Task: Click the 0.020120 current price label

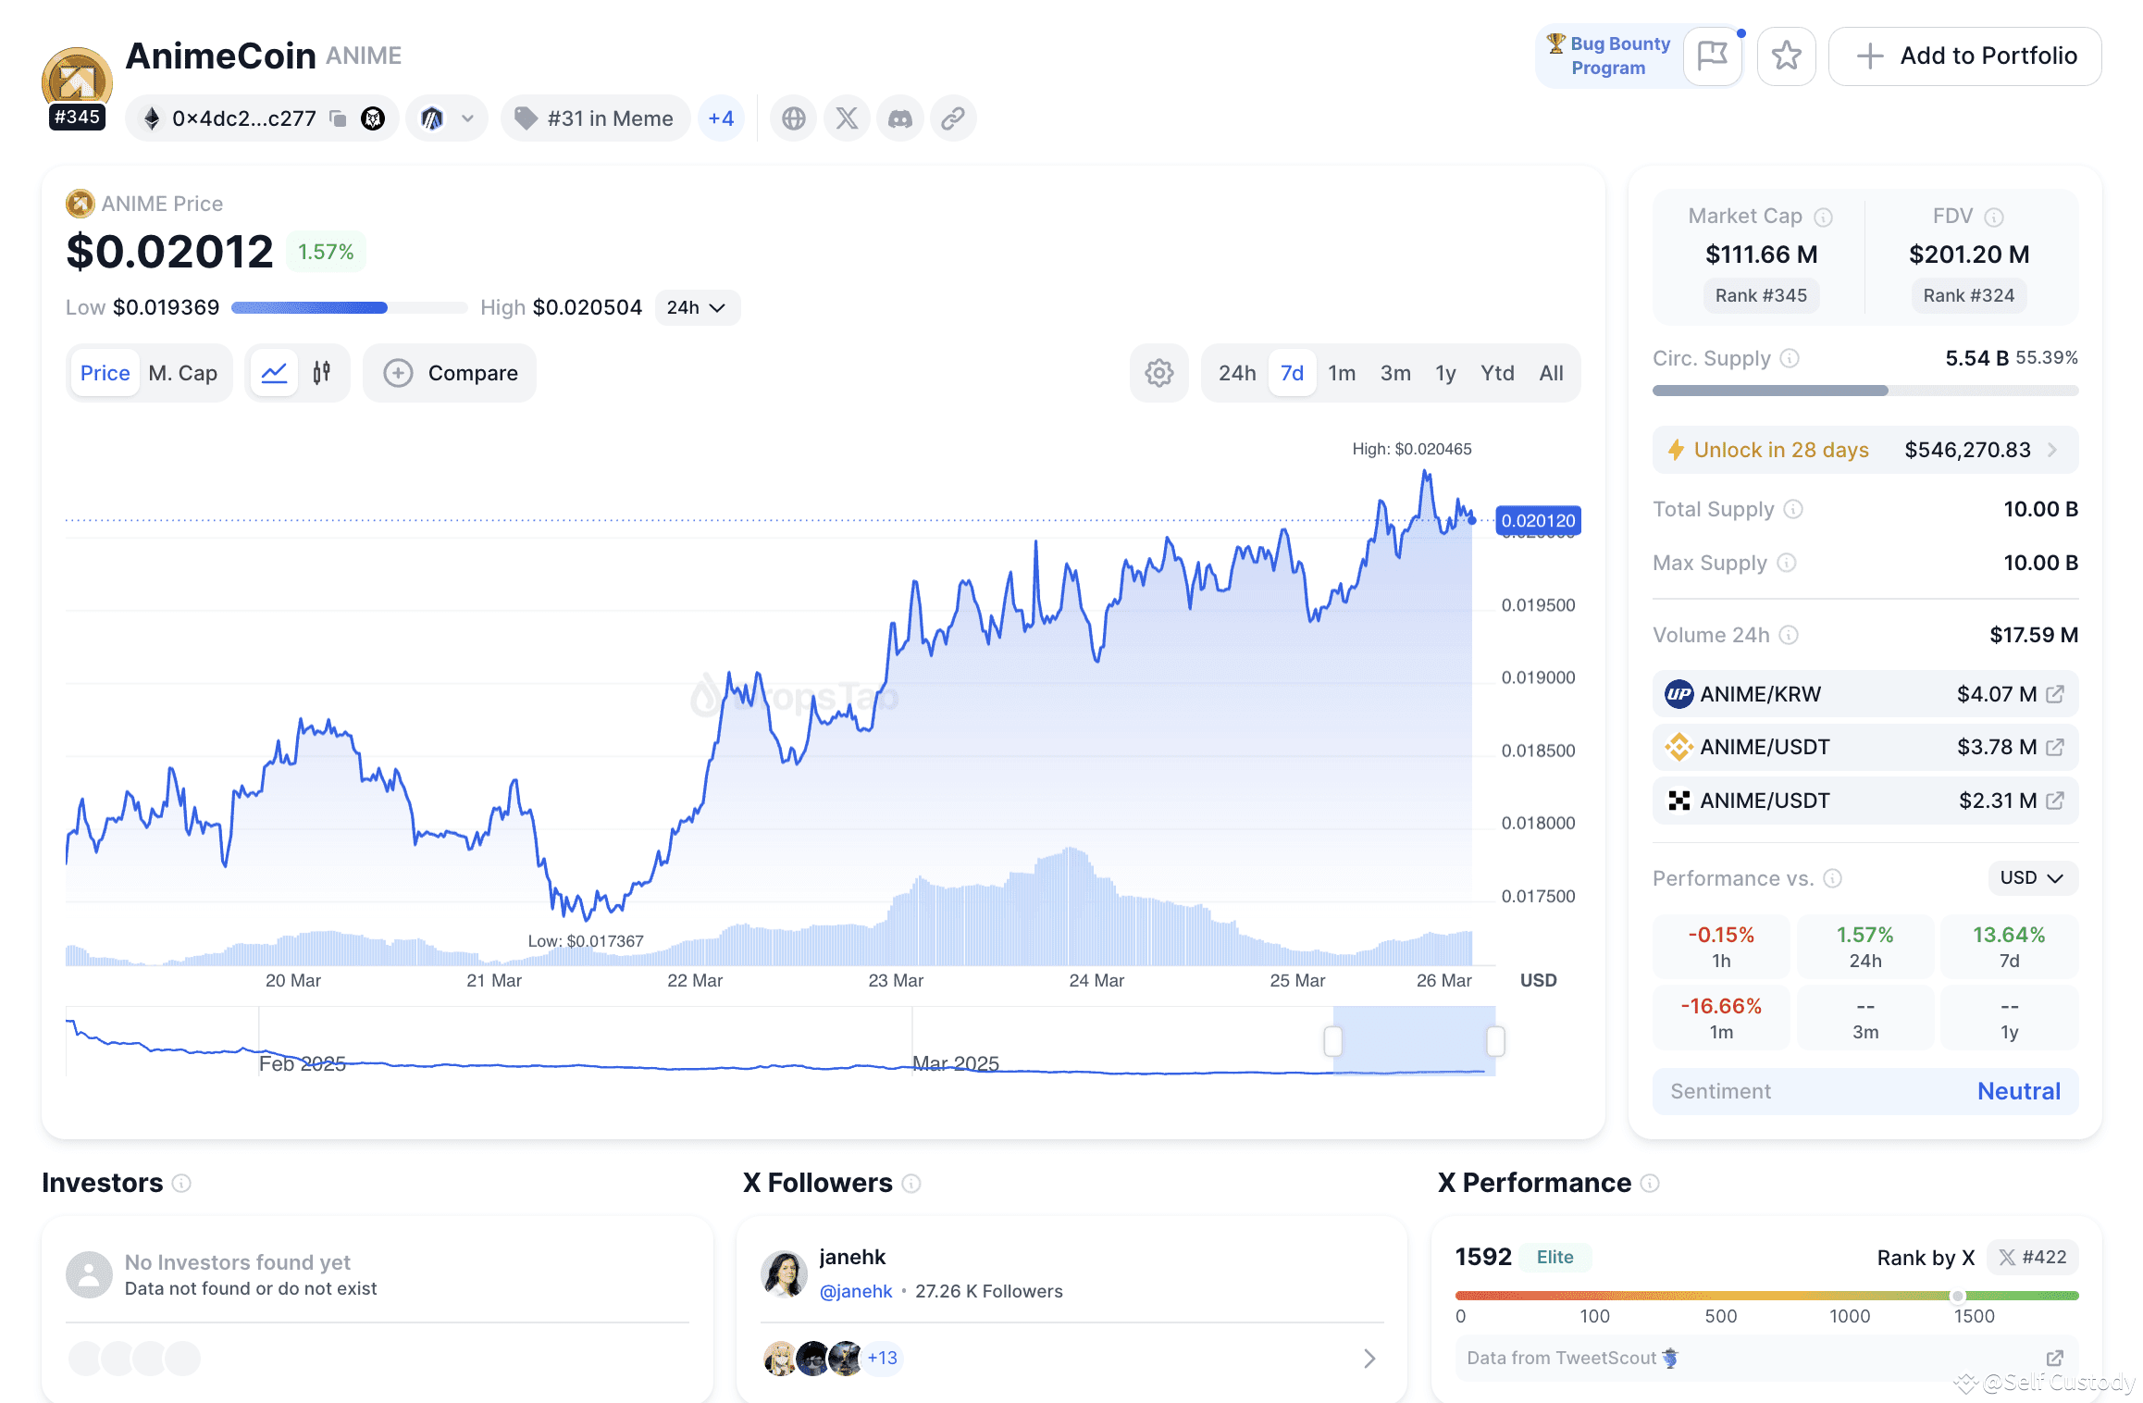Action: 1538,520
